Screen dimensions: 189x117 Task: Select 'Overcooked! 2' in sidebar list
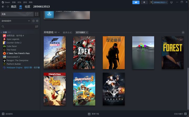pos(13,57)
